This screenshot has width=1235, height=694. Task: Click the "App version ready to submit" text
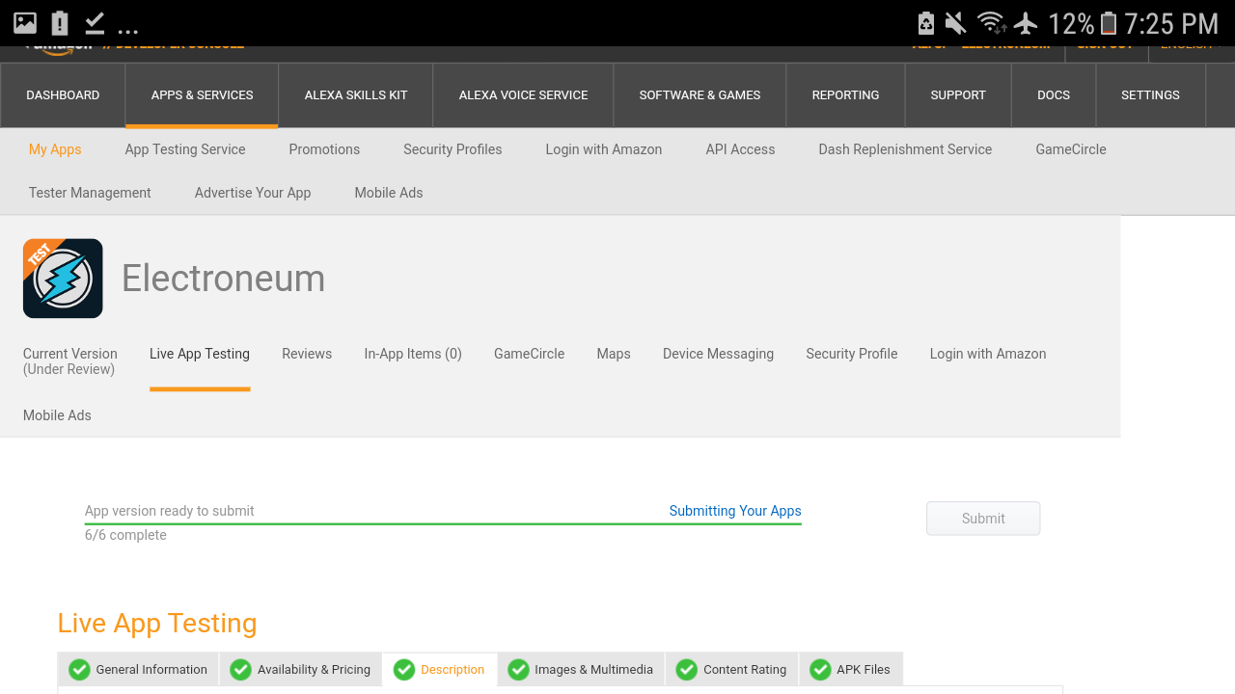point(170,511)
